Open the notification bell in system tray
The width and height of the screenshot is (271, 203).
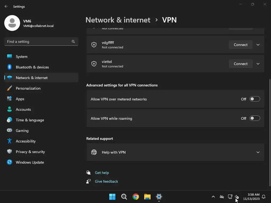coord(264,197)
